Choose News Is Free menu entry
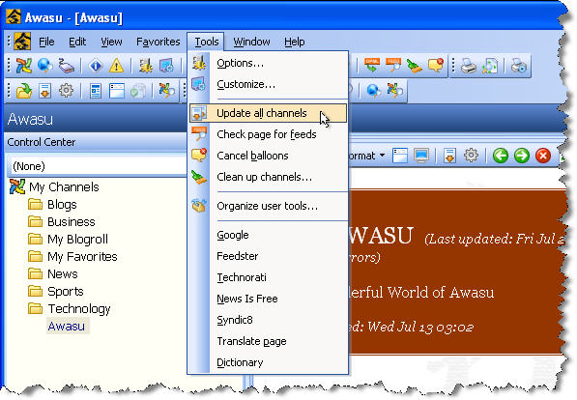This screenshot has height=400, width=577. (268, 299)
